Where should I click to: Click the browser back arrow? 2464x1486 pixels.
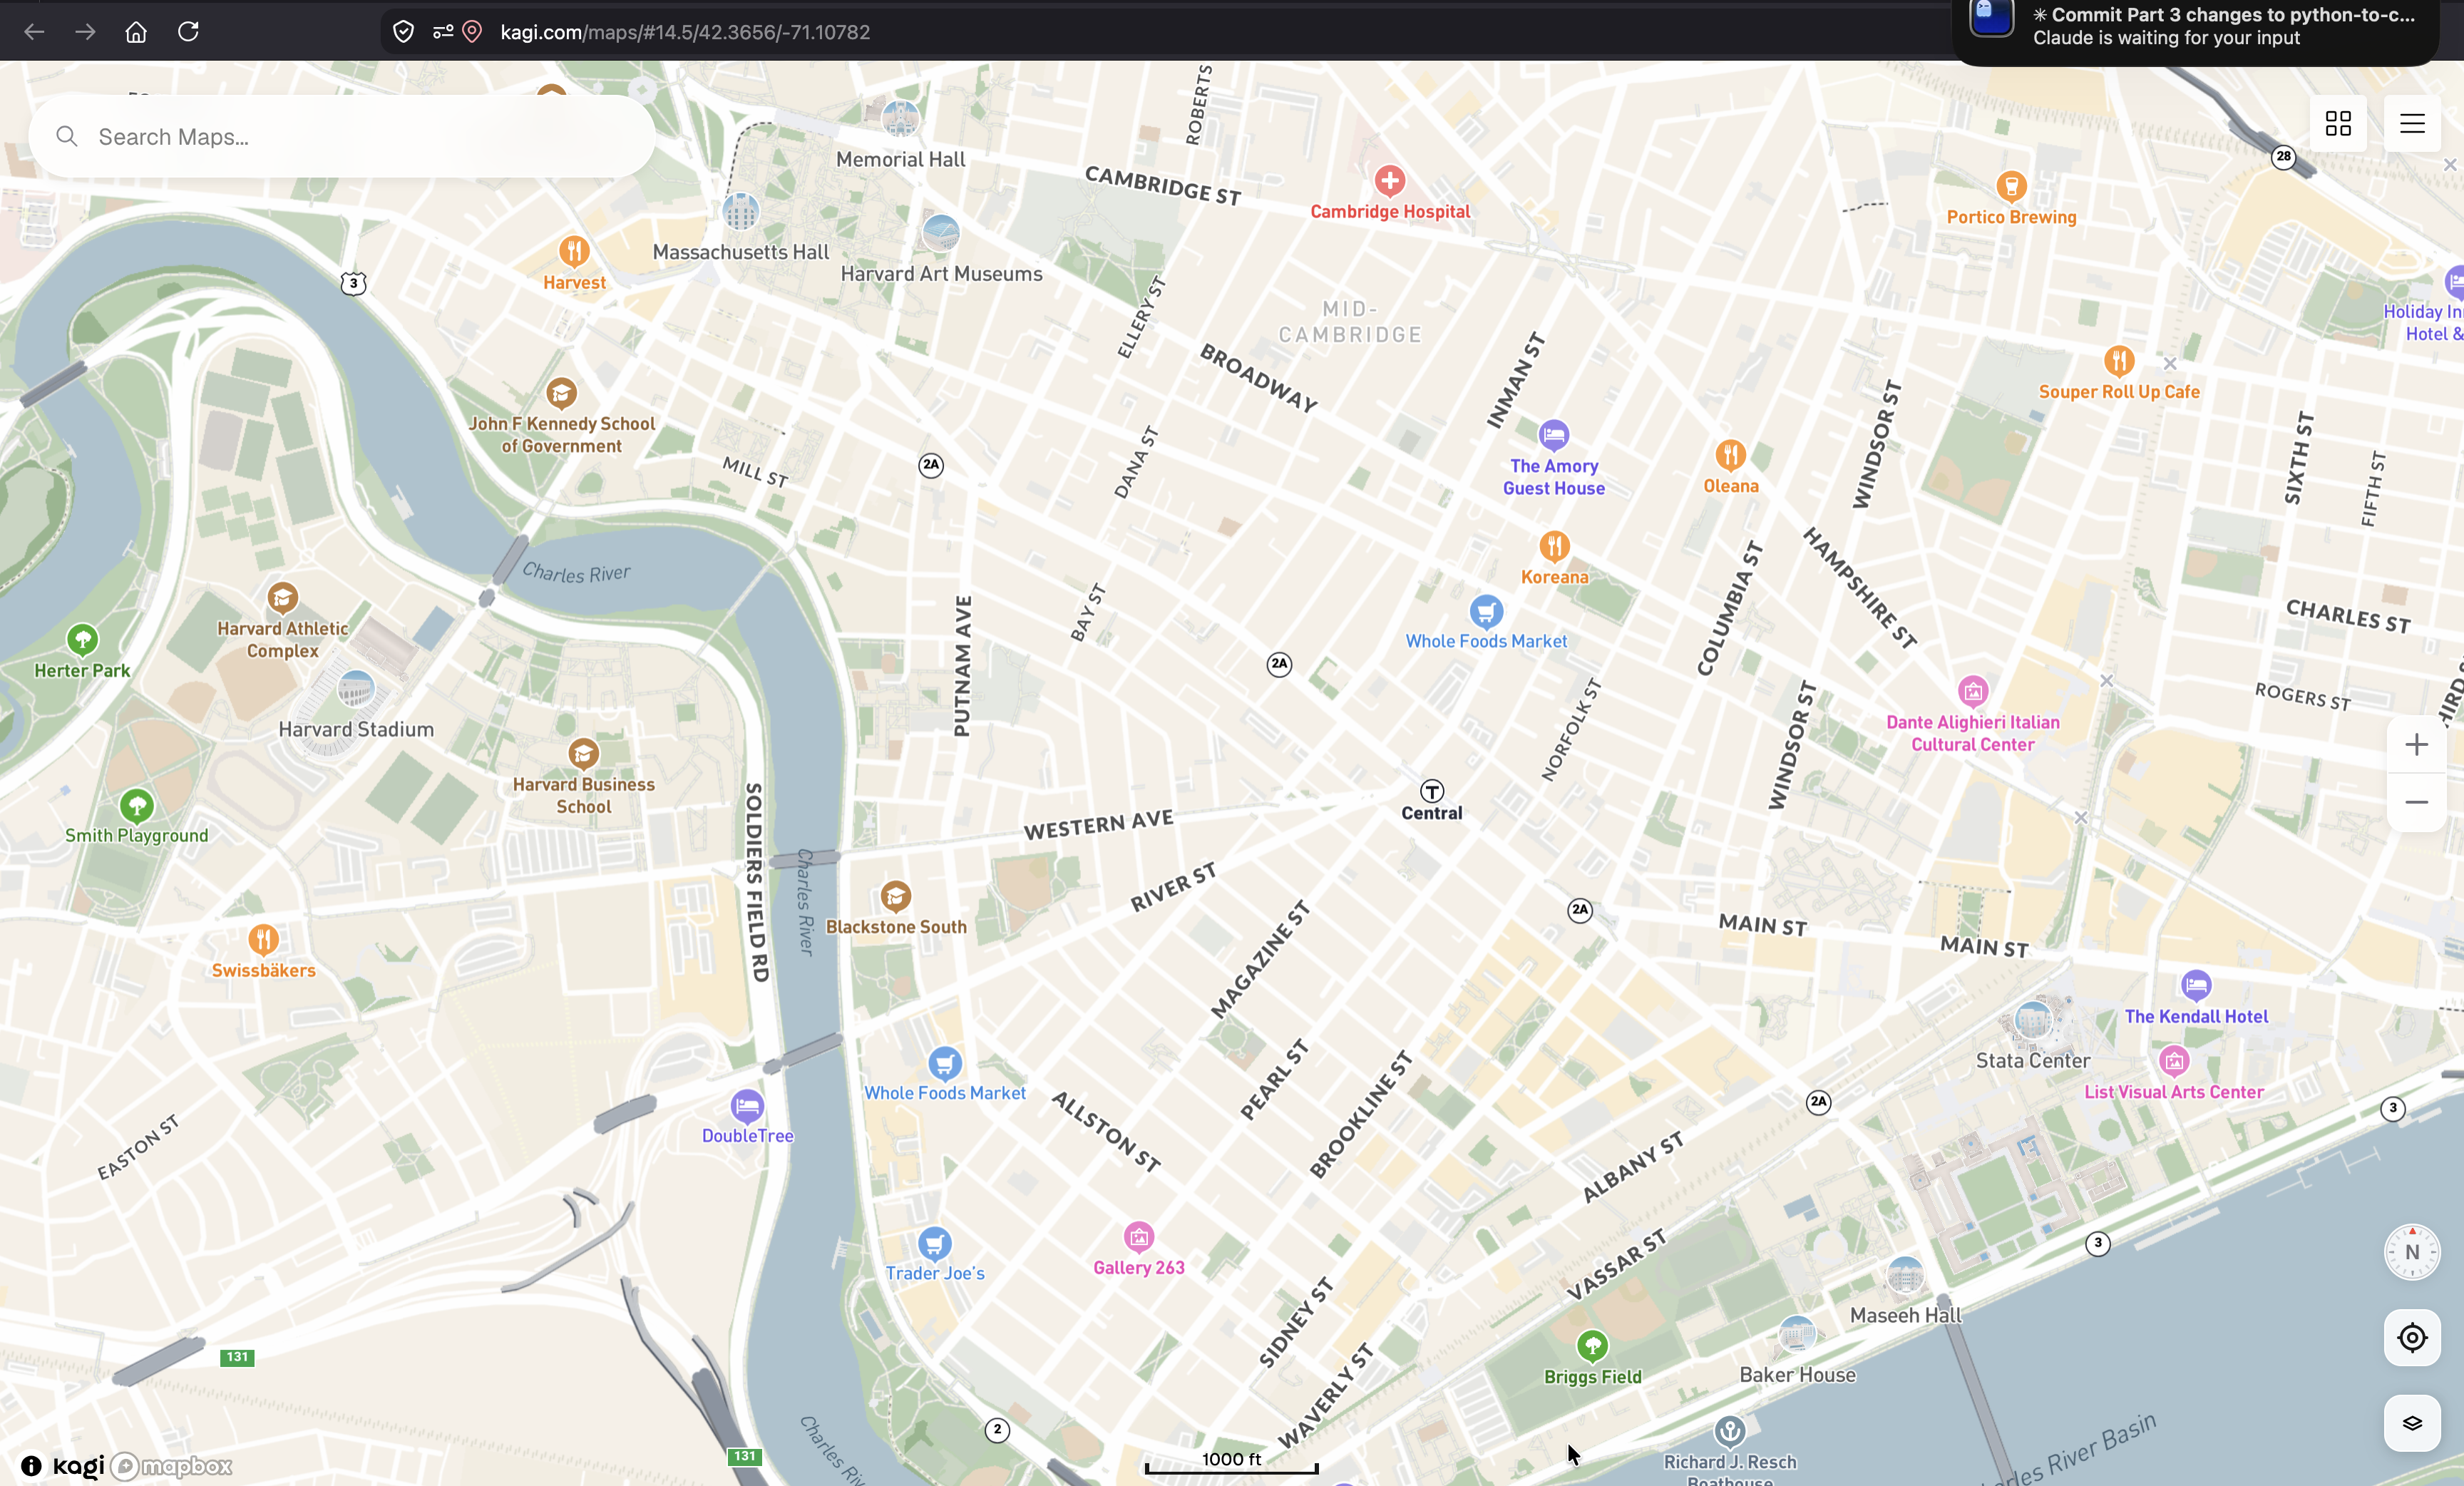pos(34,32)
